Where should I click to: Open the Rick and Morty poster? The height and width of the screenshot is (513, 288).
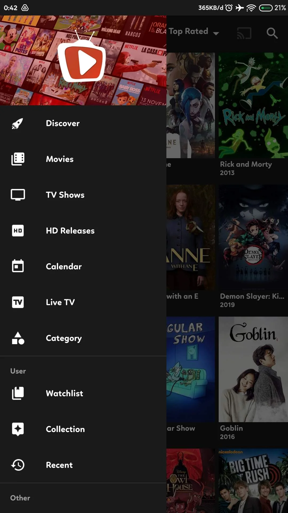click(253, 105)
